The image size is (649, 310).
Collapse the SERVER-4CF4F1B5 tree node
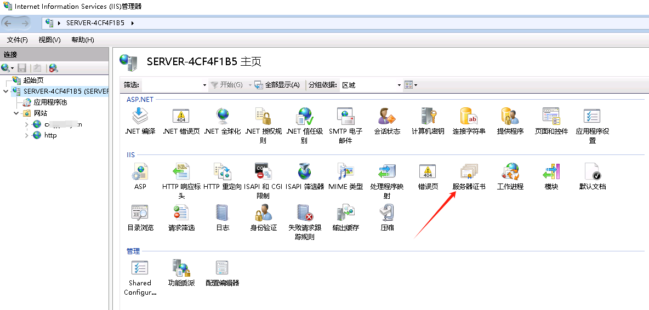(x=5, y=91)
